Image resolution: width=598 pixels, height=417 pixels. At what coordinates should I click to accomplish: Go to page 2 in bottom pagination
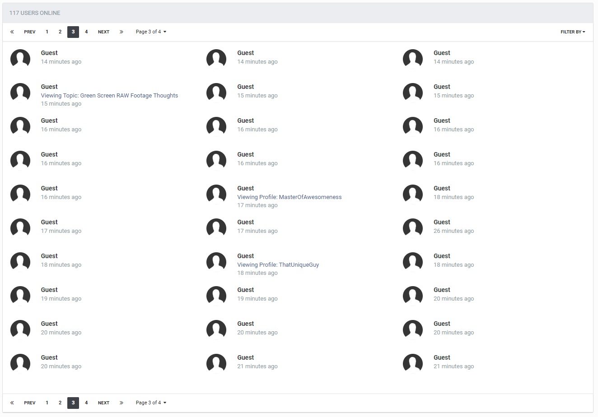click(60, 403)
